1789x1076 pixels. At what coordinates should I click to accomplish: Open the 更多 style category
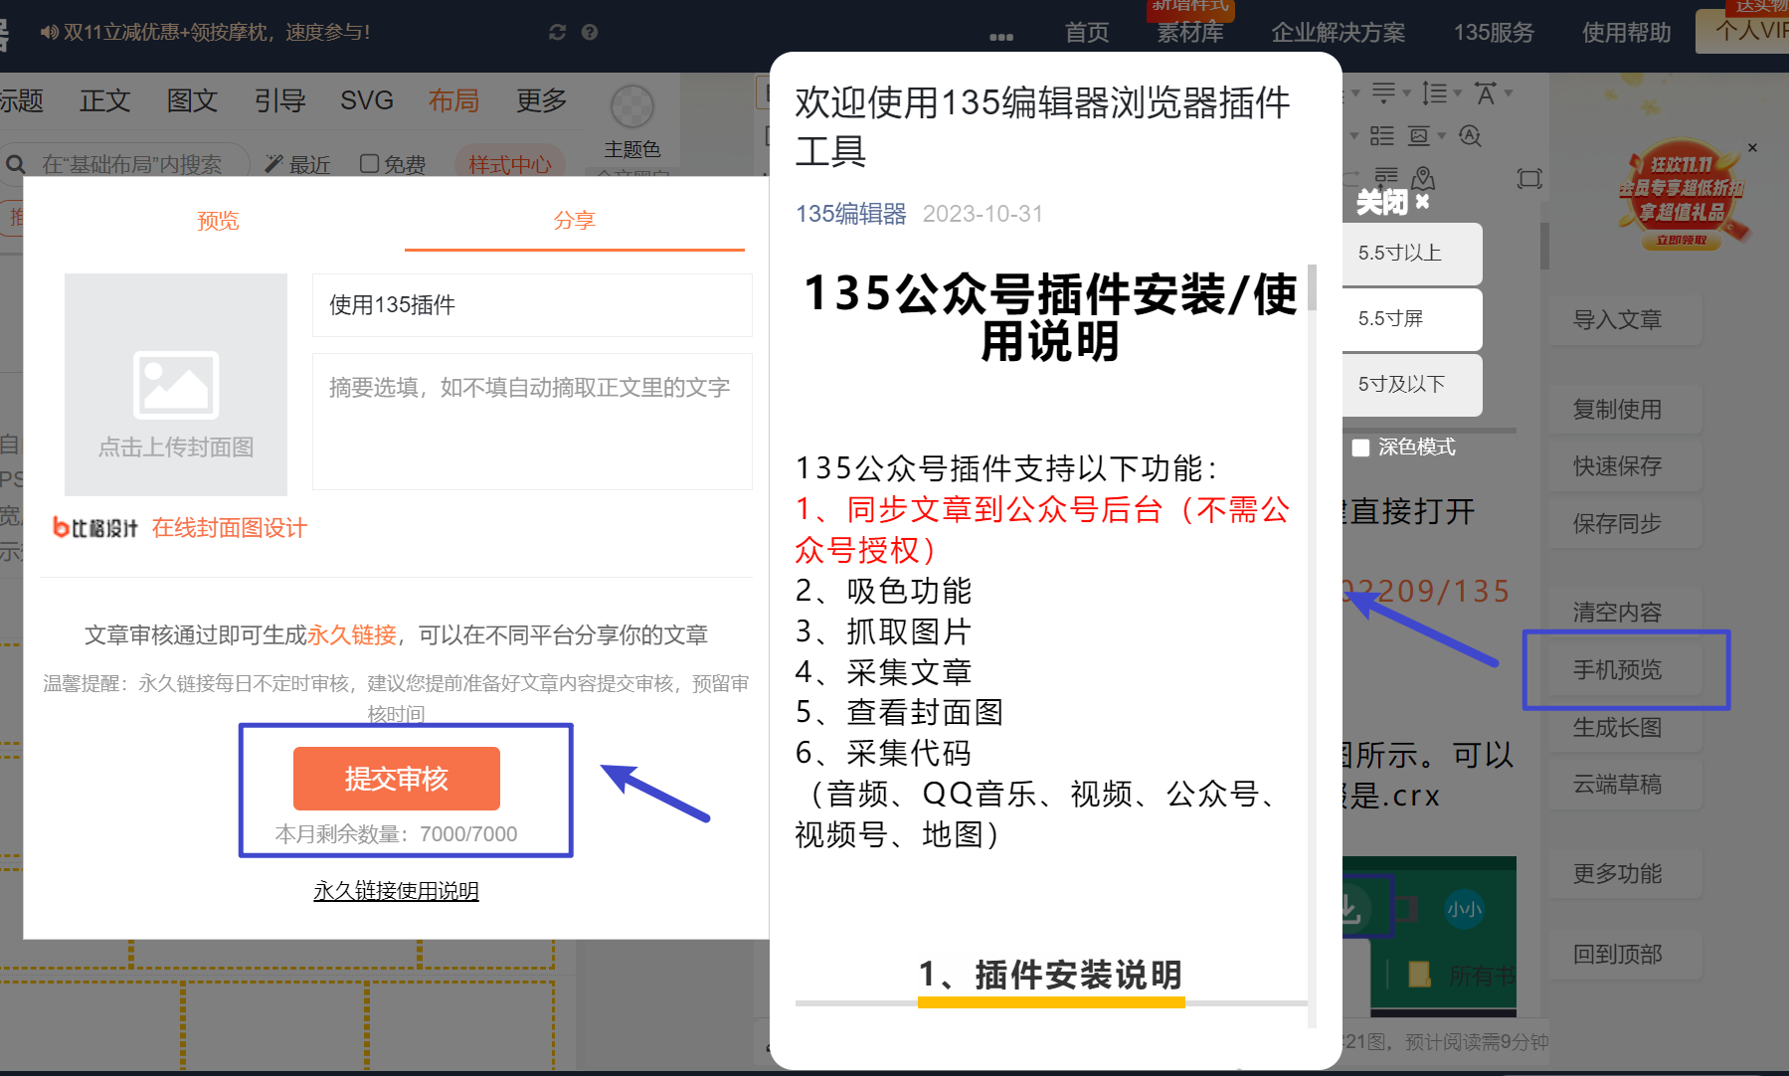(x=542, y=100)
